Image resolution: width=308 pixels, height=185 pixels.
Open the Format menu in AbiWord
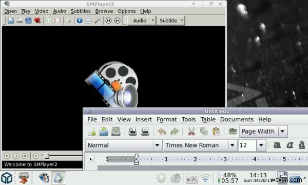[x=167, y=119]
